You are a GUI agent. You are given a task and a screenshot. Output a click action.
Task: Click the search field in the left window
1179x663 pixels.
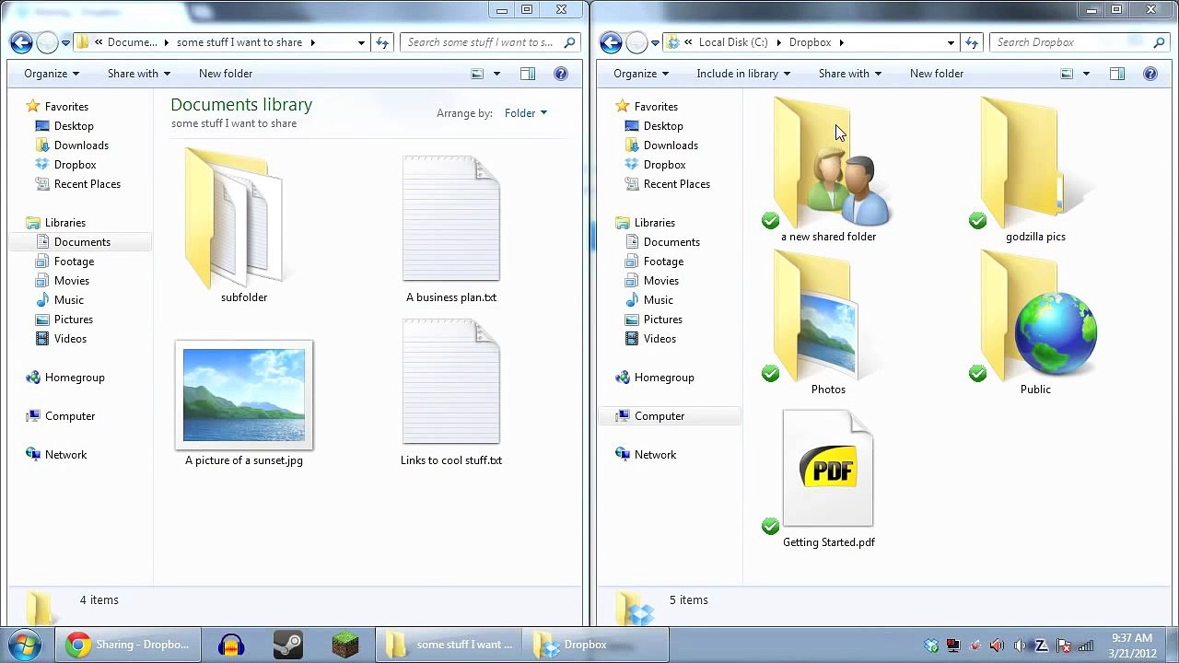coord(490,42)
